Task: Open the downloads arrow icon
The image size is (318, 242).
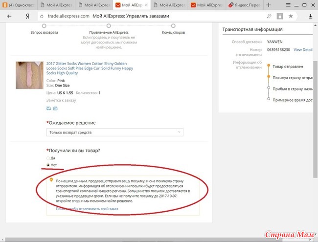Action: 311,16
